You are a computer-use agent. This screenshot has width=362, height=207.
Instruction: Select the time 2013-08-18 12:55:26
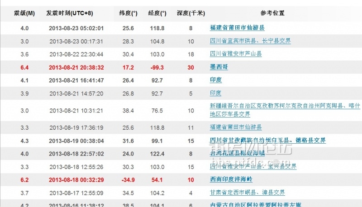click(x=76, y=167)
